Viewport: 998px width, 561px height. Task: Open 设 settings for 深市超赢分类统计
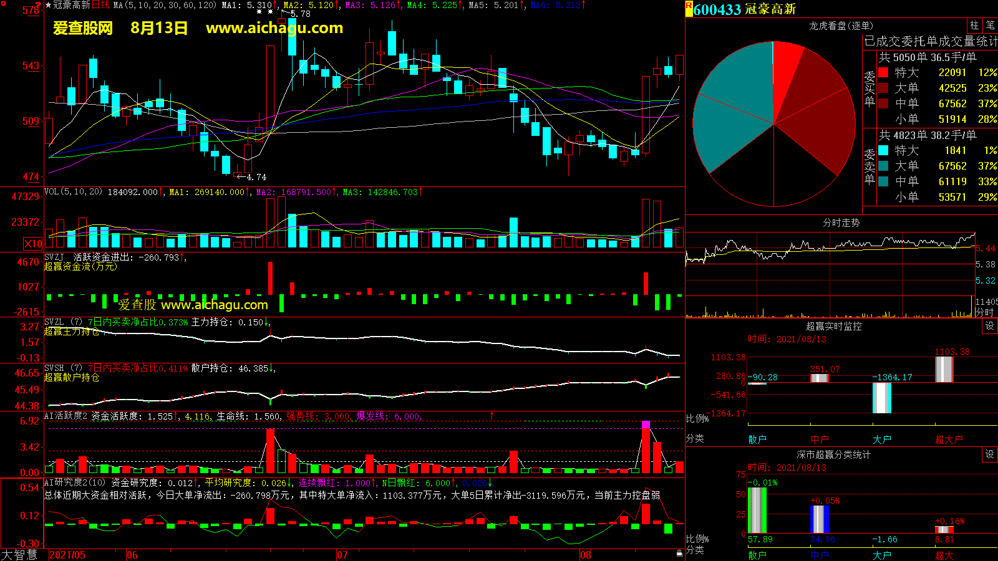click(x=990, y=454)
